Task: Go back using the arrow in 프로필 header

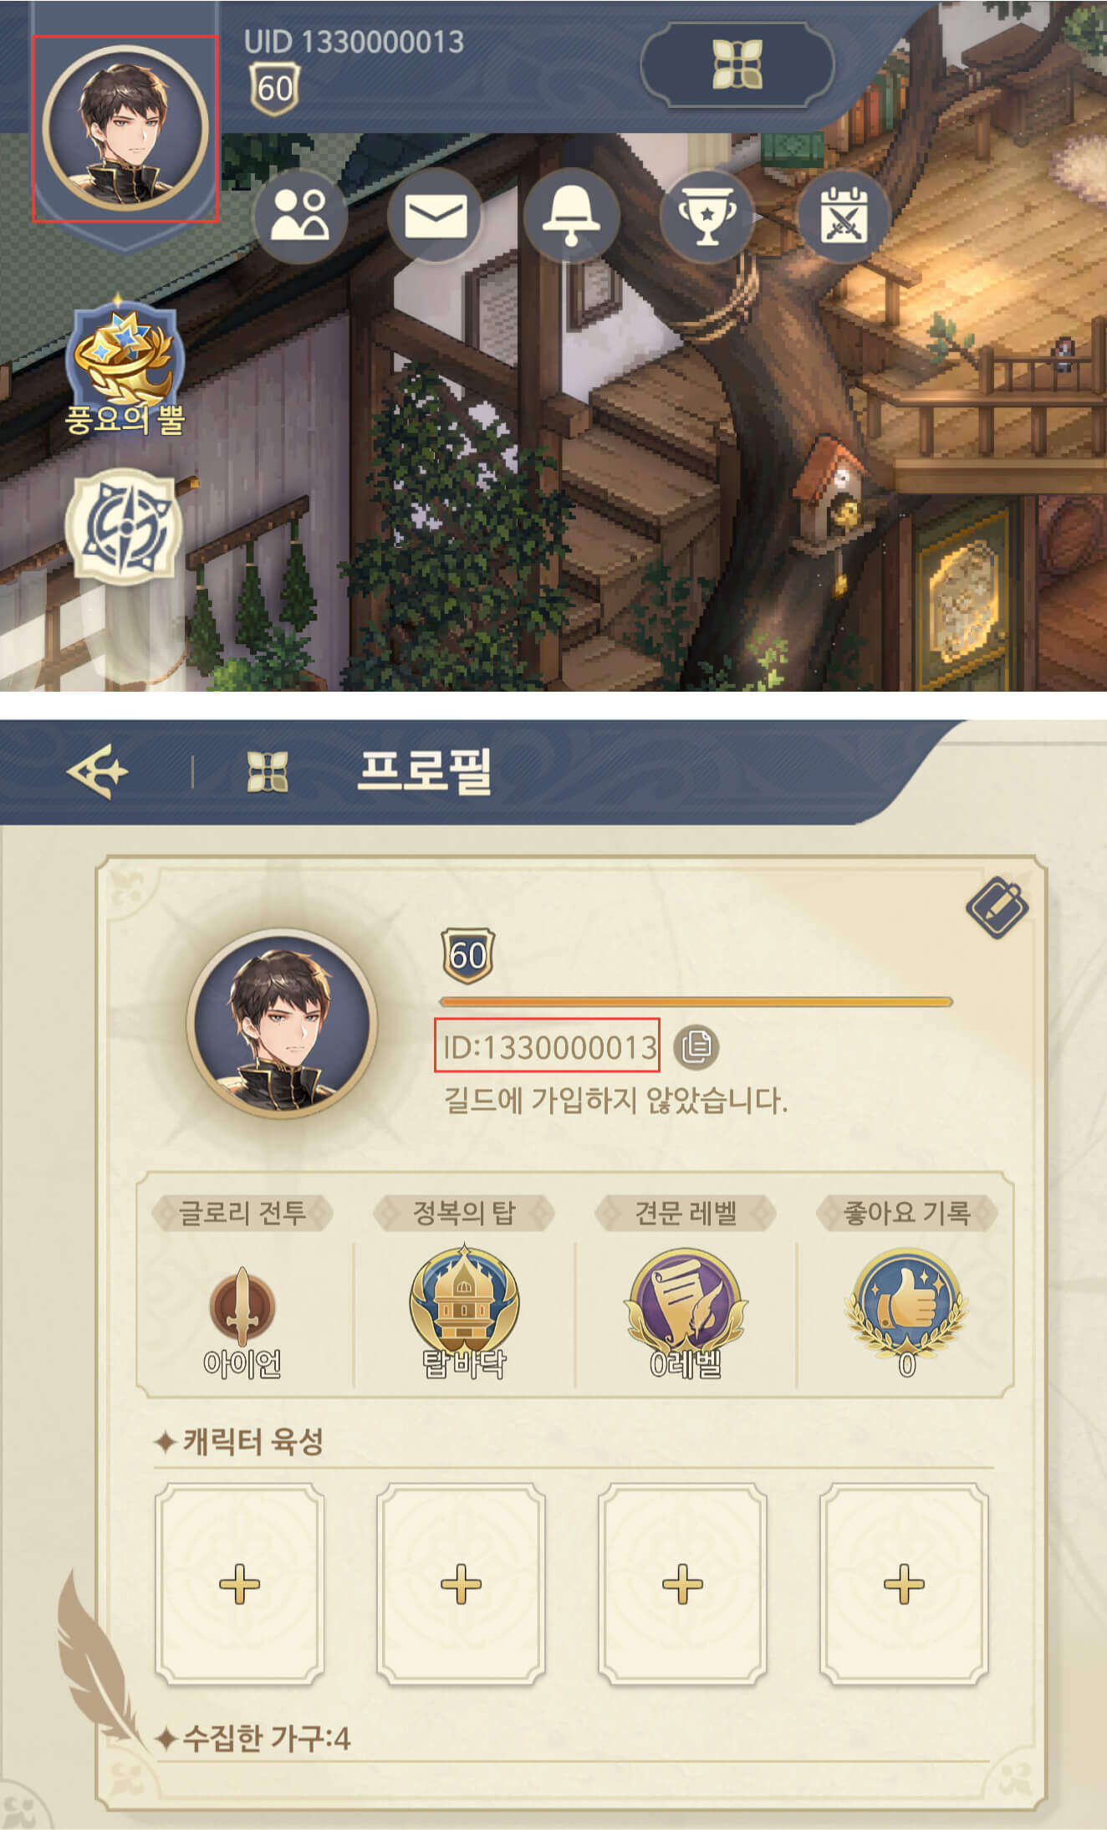Action: pyautogui.click(x=98, y=770)
